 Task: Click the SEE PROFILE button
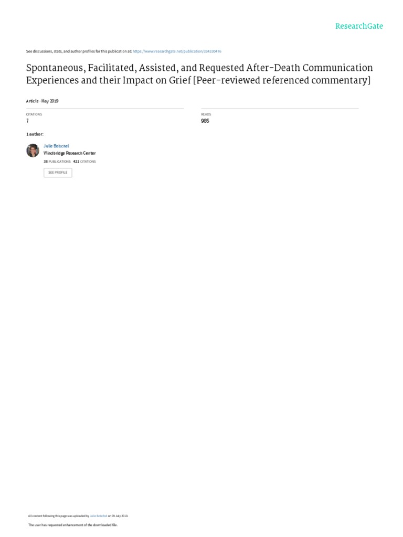[x=58, y=173]
